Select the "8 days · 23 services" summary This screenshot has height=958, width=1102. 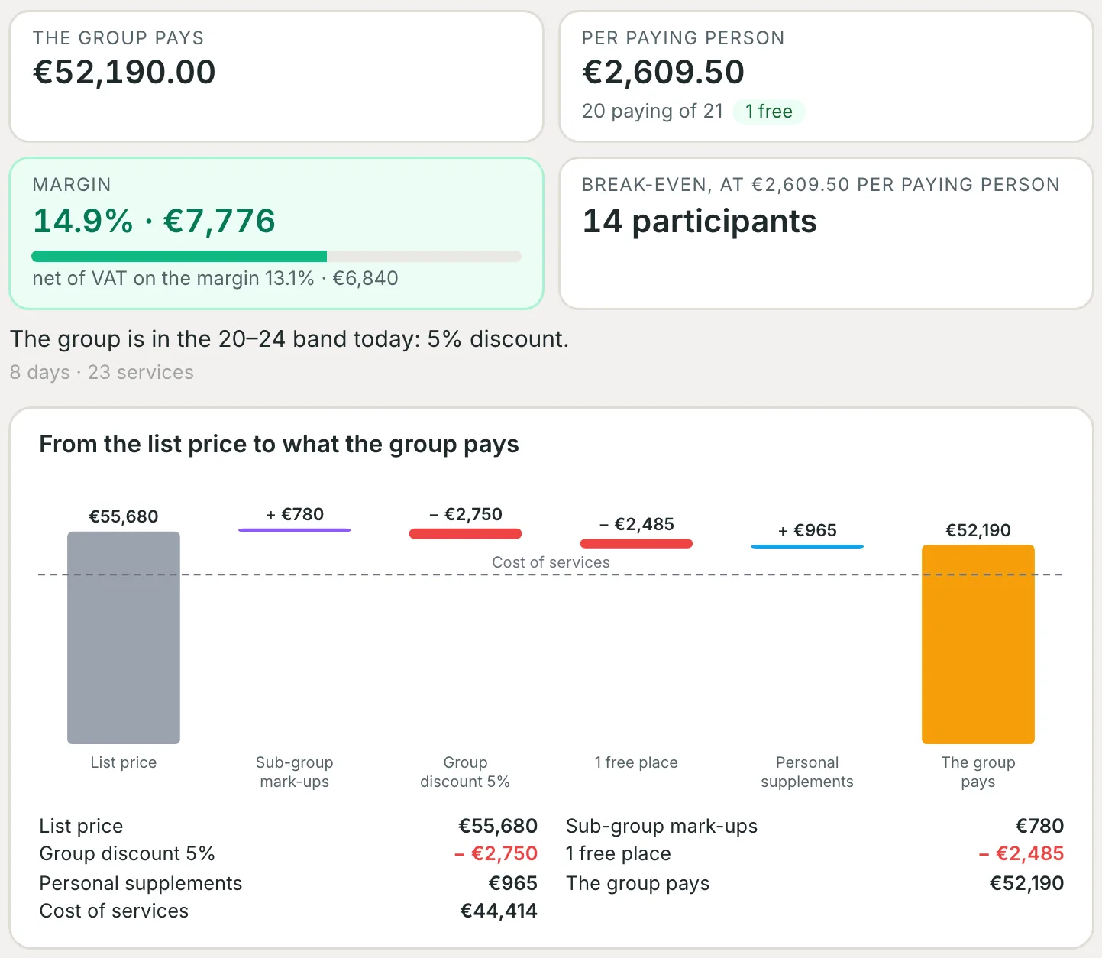(x=102, y=372)
